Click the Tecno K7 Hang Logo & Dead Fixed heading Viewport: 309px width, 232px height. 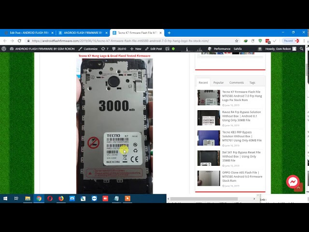[x=114, y=56]
